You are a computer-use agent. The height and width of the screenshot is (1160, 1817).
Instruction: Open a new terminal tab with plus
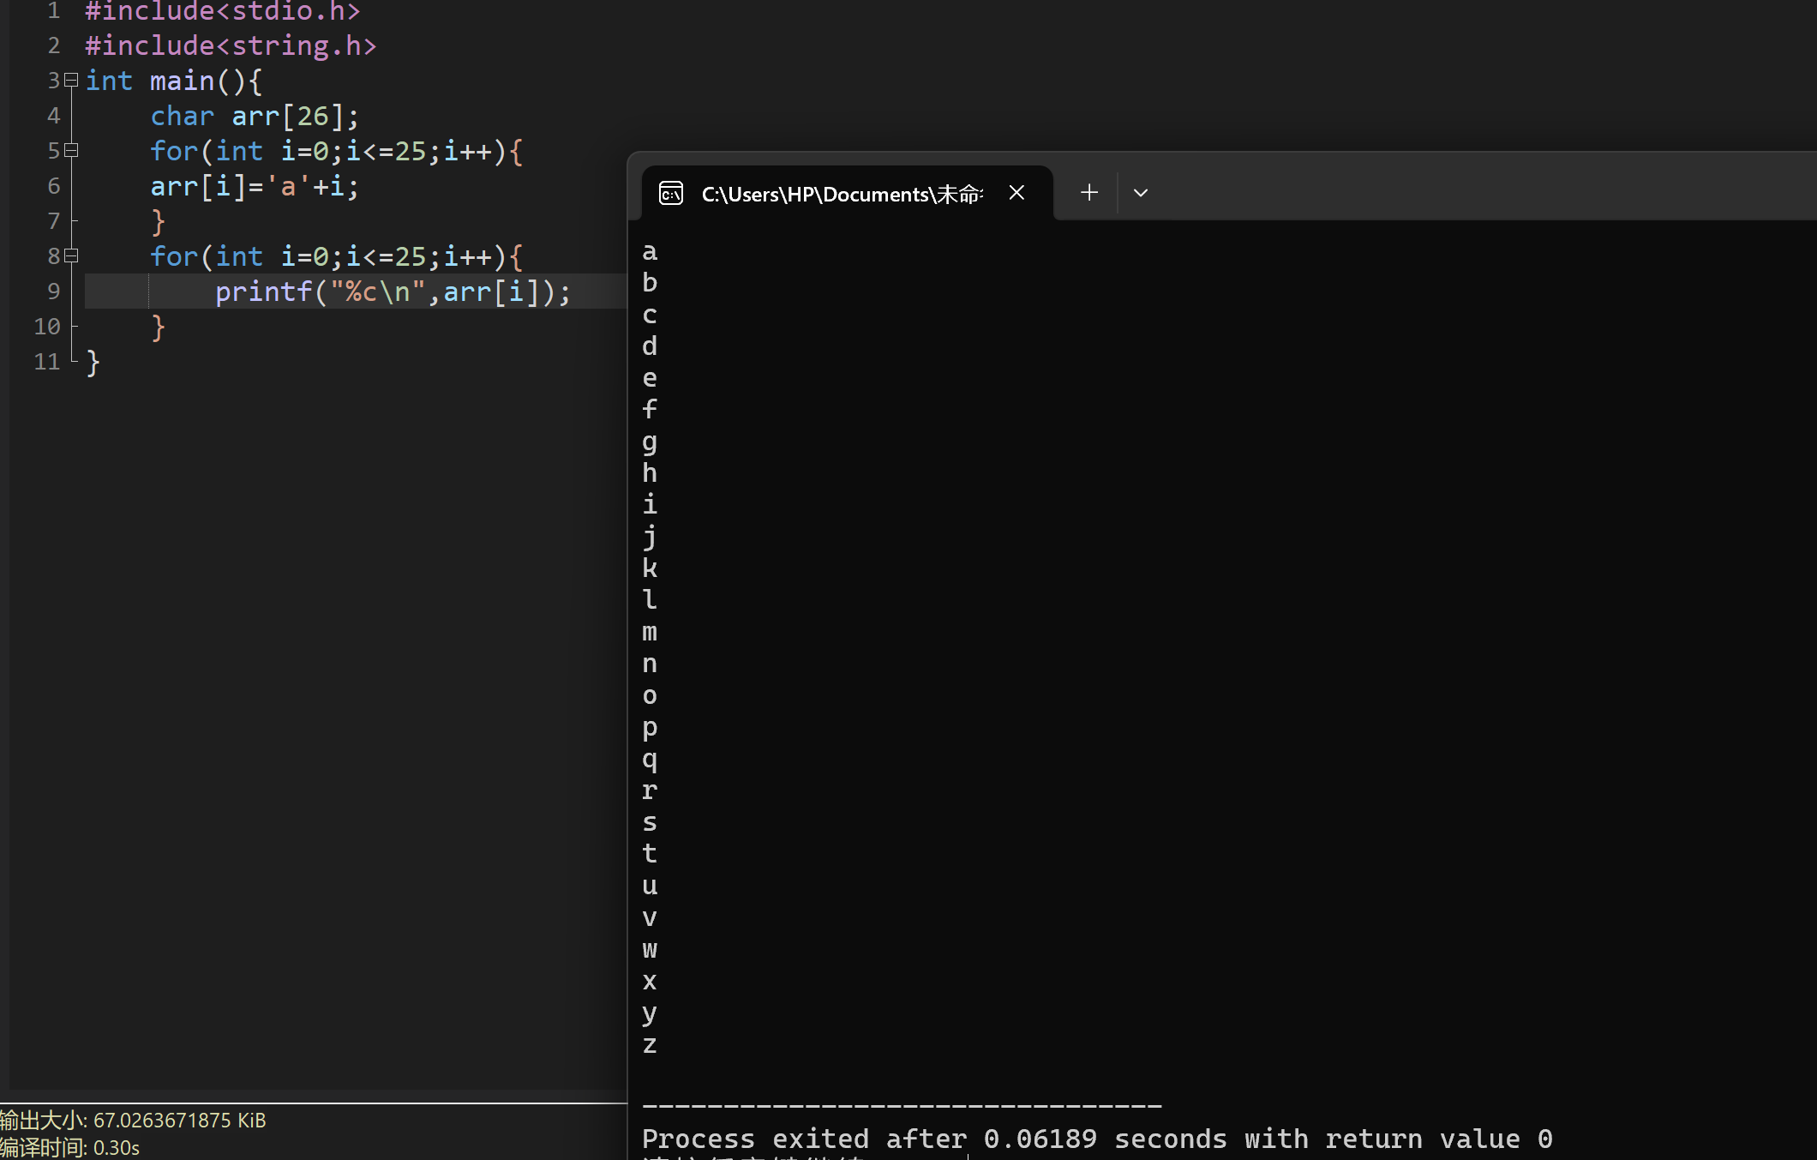click(1088, 193)
